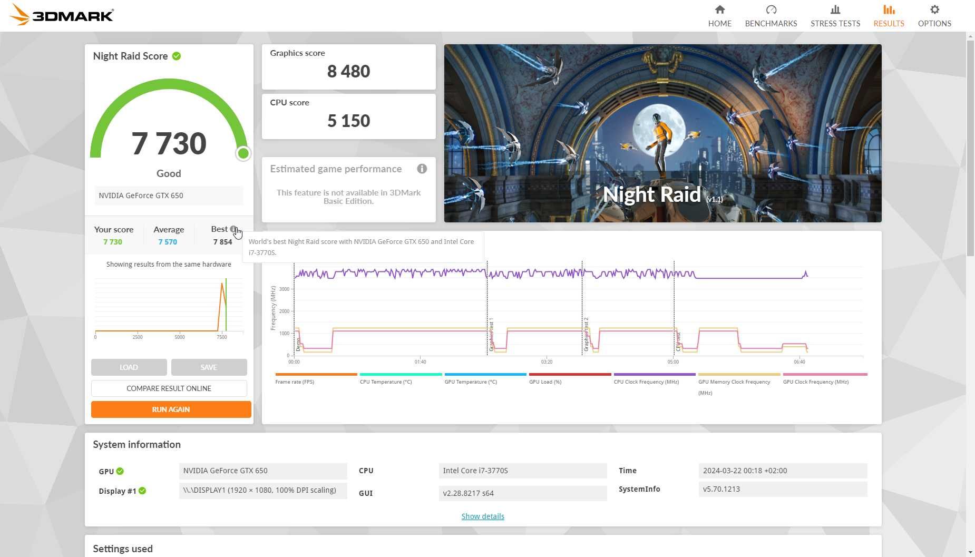Toggle the GPU Temperature legend item

pyautogui.click(x=485, y=378)
